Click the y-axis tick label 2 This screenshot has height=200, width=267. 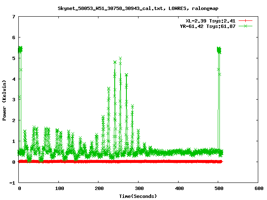click(14, 120)
